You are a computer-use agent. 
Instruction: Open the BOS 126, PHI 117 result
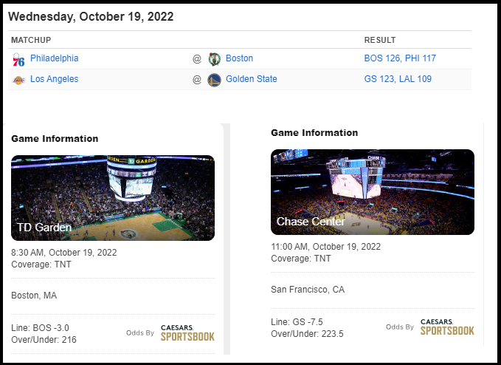(x=399, y=58)
